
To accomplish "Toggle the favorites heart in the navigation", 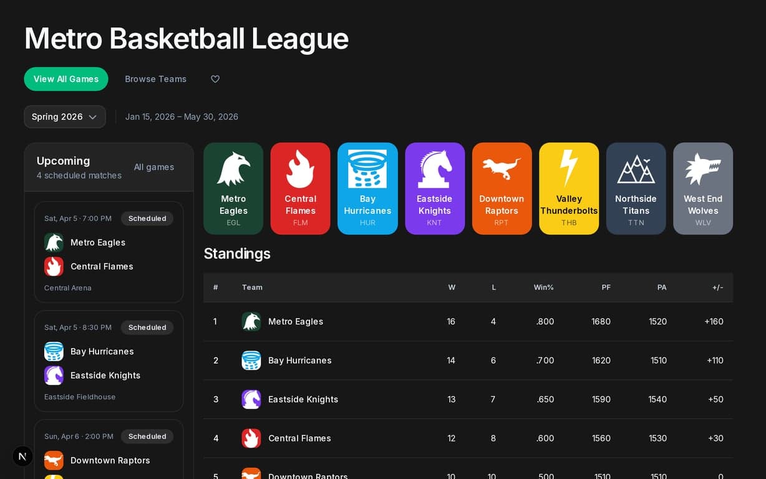I will [x=215, y=79].
